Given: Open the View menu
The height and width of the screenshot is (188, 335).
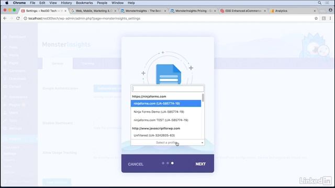Looking at the screenshot, I should click(53, 3).
